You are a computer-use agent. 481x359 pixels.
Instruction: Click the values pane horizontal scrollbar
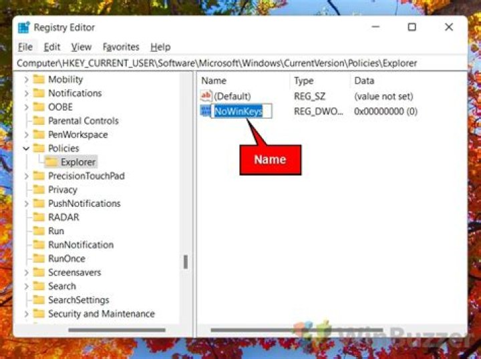297,330
